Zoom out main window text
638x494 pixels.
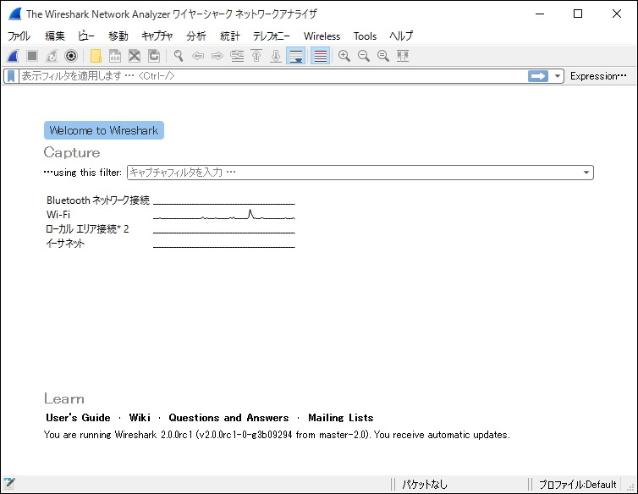364,56
